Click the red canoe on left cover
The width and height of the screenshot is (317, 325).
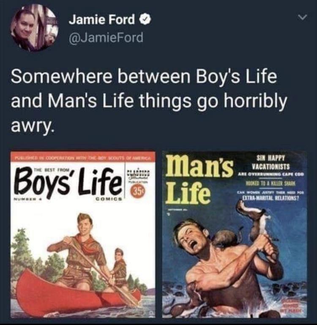(x=77, y=295)
